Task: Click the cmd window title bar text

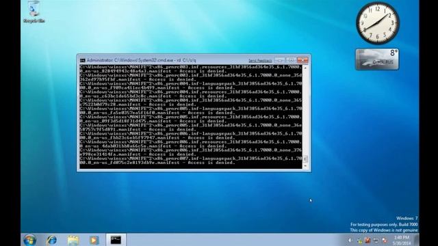Action: point(142,60)
